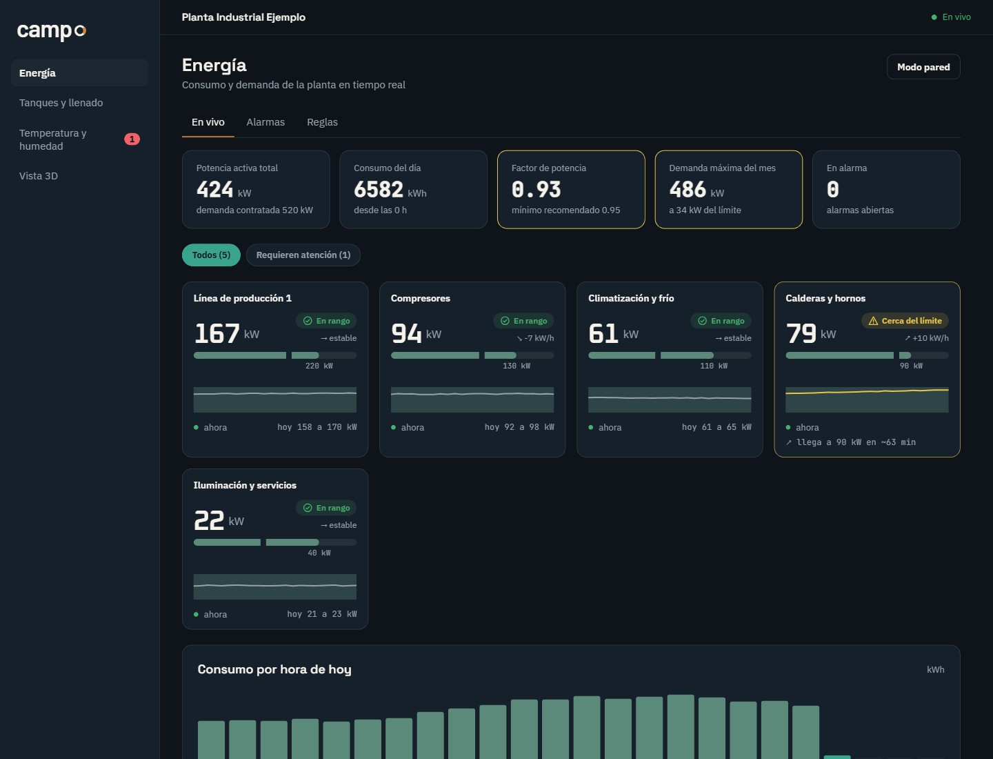Switch to the Alarmas tab
This screenshot has width=993, height=759.
click(x=265, y=122)
